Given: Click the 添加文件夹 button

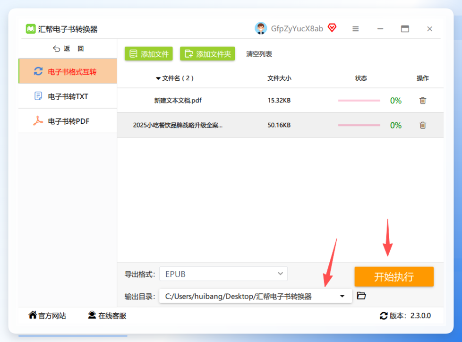Looking at the screenshot, I should click(207, 54).
